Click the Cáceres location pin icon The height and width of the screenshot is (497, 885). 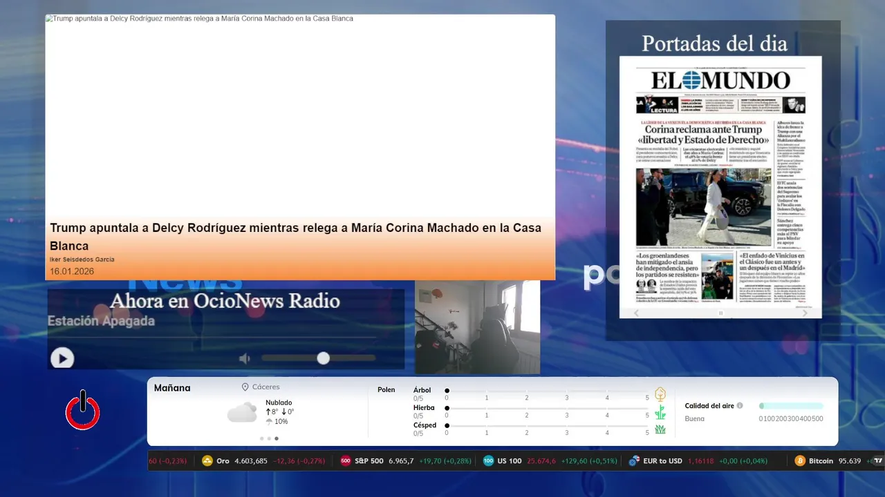(x=245, y=387)
